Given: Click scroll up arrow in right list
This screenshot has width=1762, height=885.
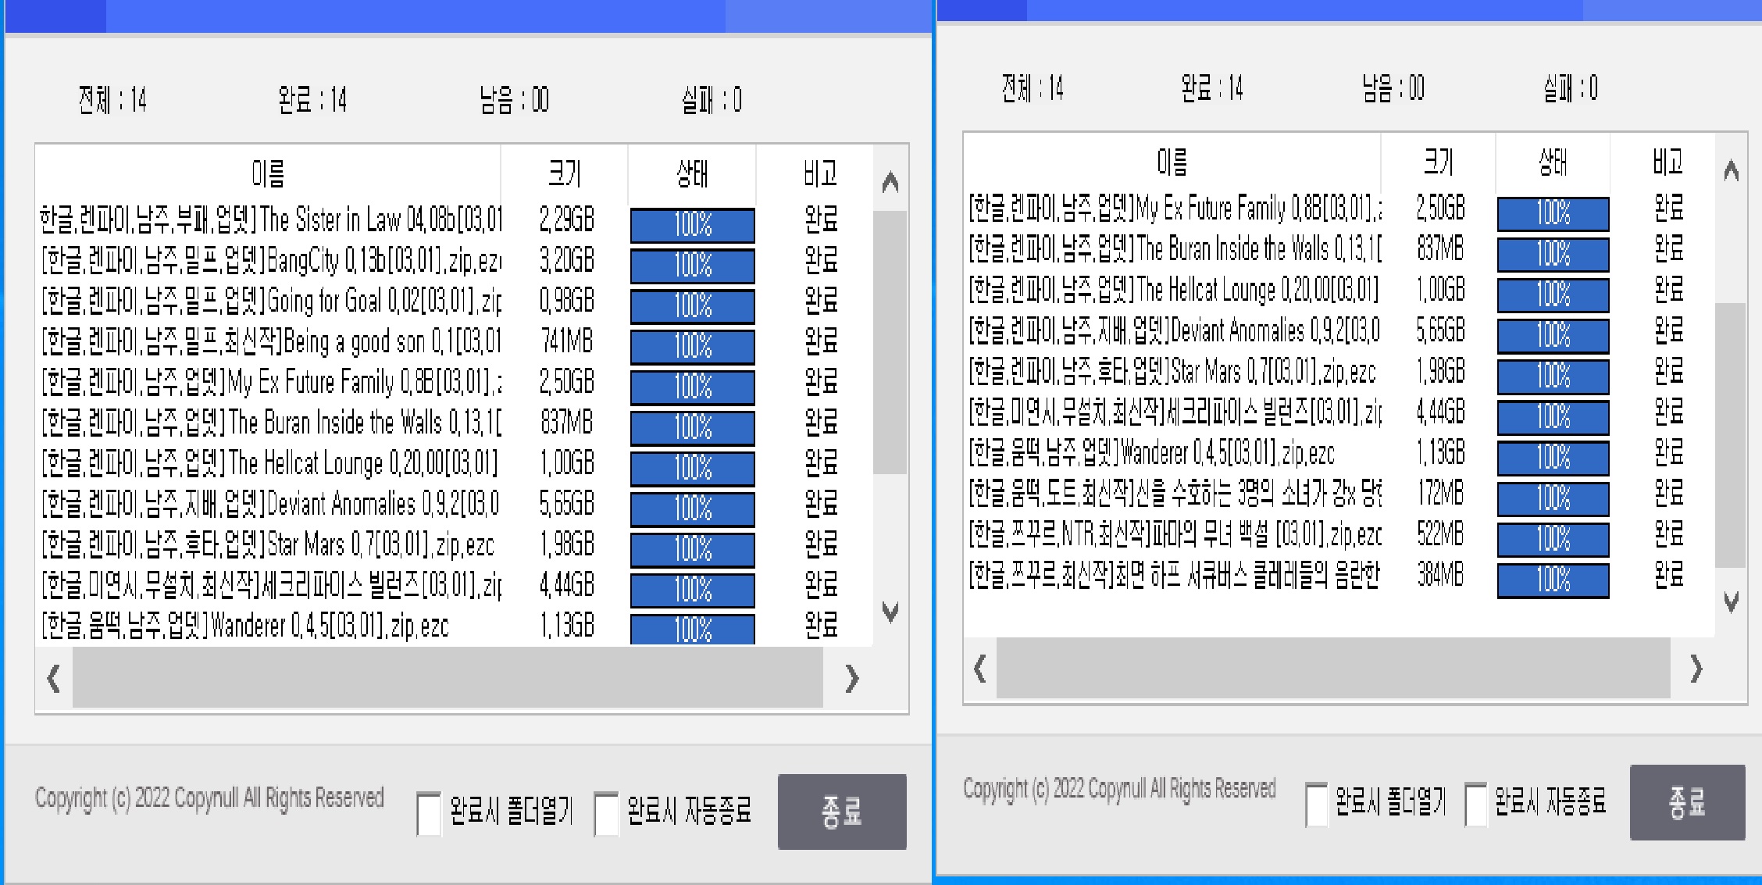Looking at the screenshot, I should point(1731,170).
